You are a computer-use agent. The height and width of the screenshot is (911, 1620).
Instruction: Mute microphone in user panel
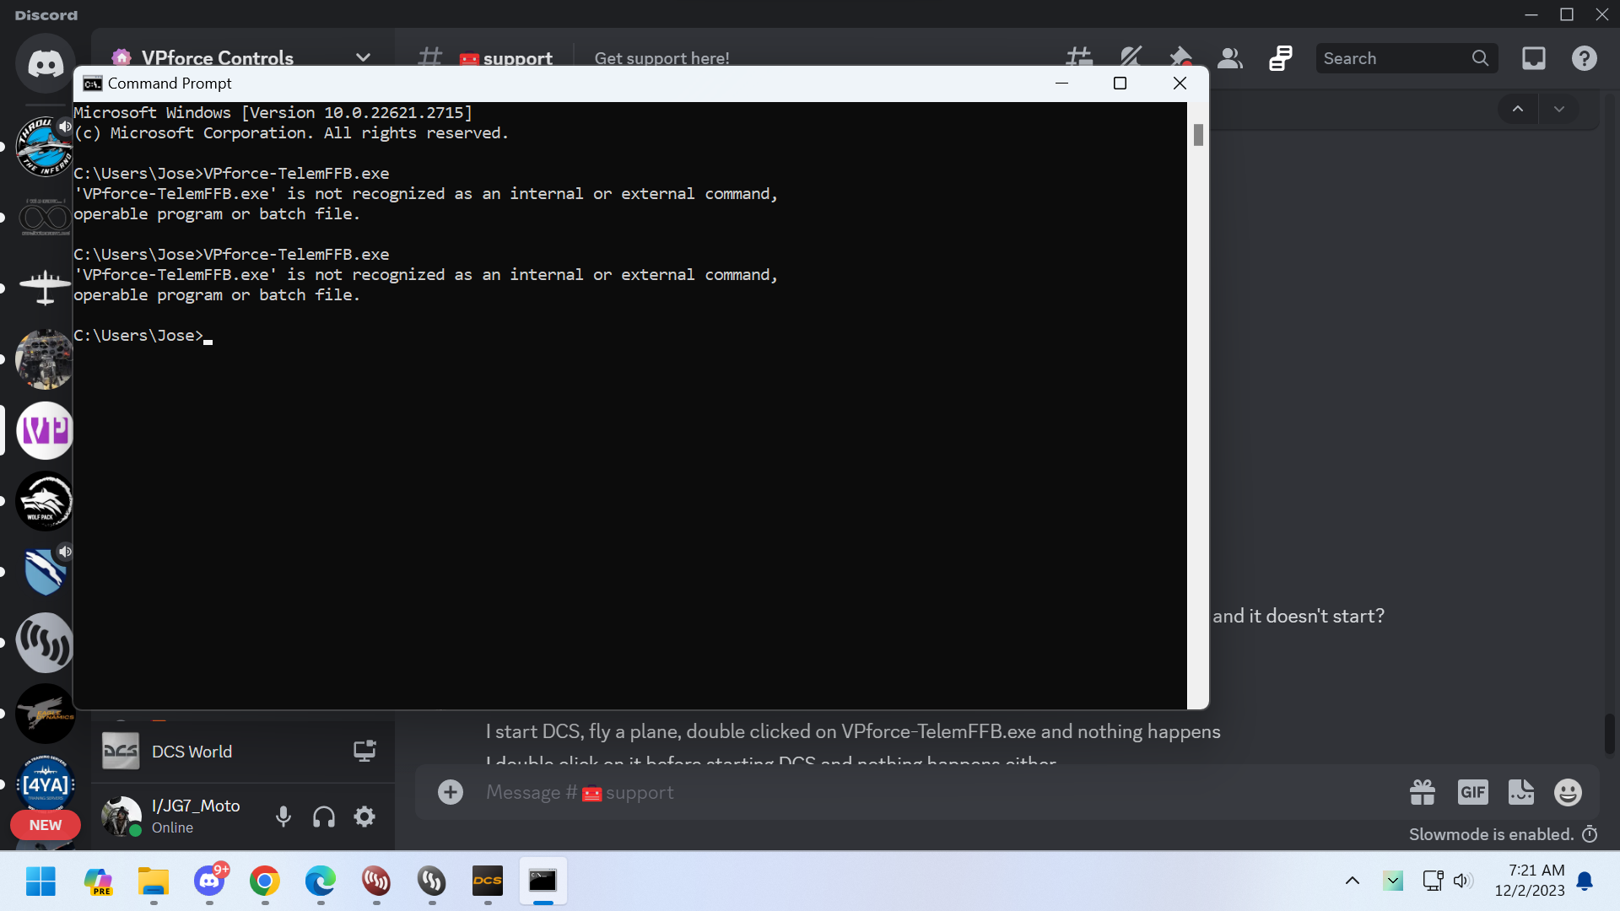[283, 817]
